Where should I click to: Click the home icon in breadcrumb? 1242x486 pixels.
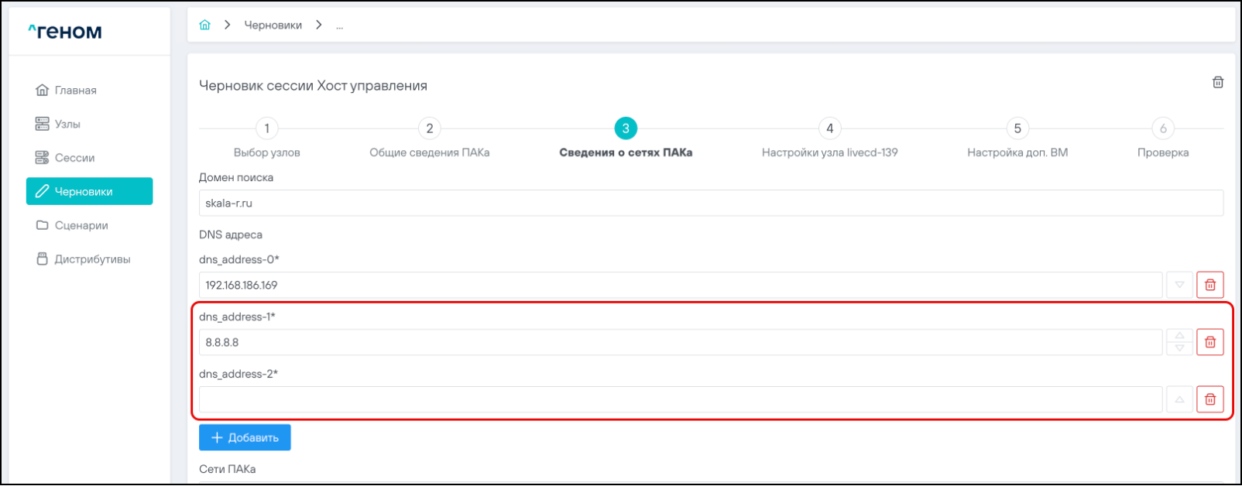click(204, 25)
